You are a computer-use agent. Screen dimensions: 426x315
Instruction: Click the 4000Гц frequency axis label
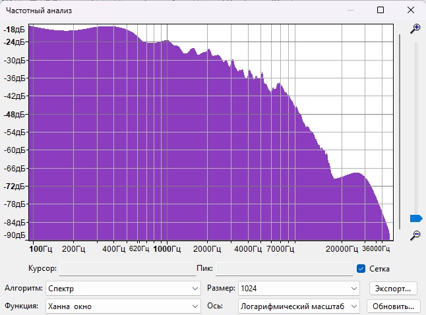click(x=248, y=248)
